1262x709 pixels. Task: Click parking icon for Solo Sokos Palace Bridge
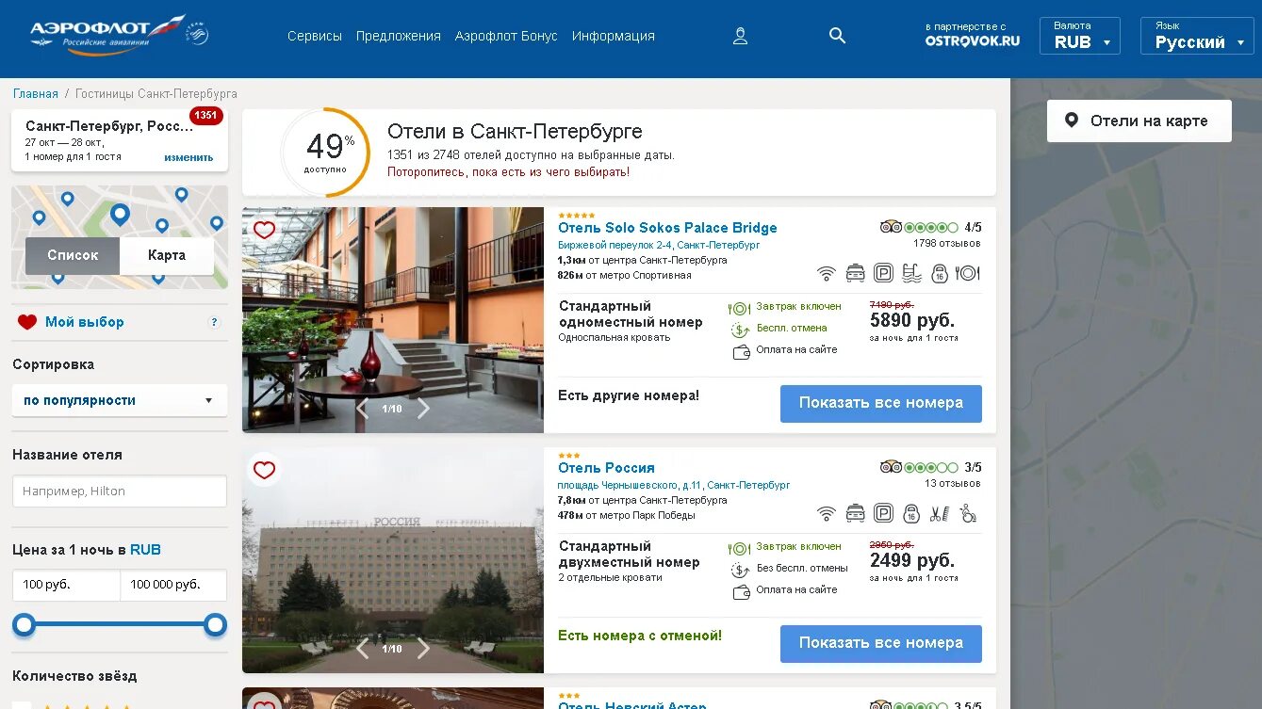point(883,273)
